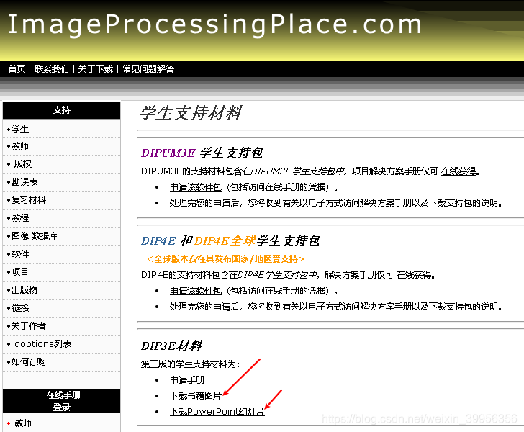
Task: Open the 项目 sidebar entry
Action: [x=19, y=272]
